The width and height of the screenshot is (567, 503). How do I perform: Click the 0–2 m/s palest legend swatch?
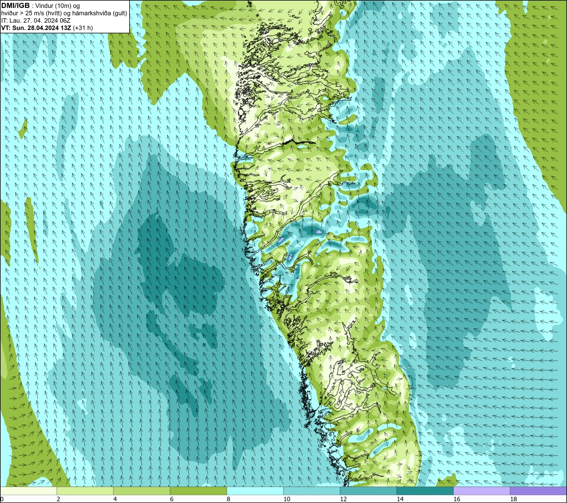tap(28, 491)
